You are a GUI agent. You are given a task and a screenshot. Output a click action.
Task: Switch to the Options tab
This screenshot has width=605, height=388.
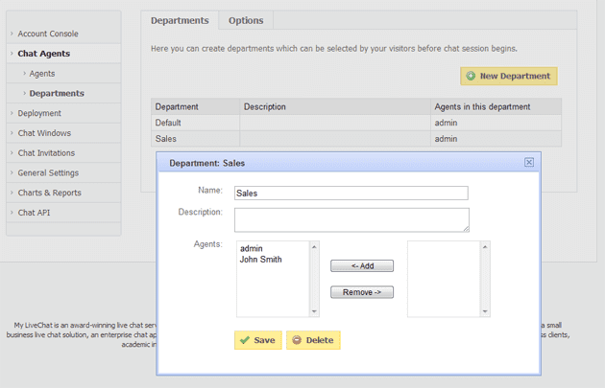click(x=246, y=20)
